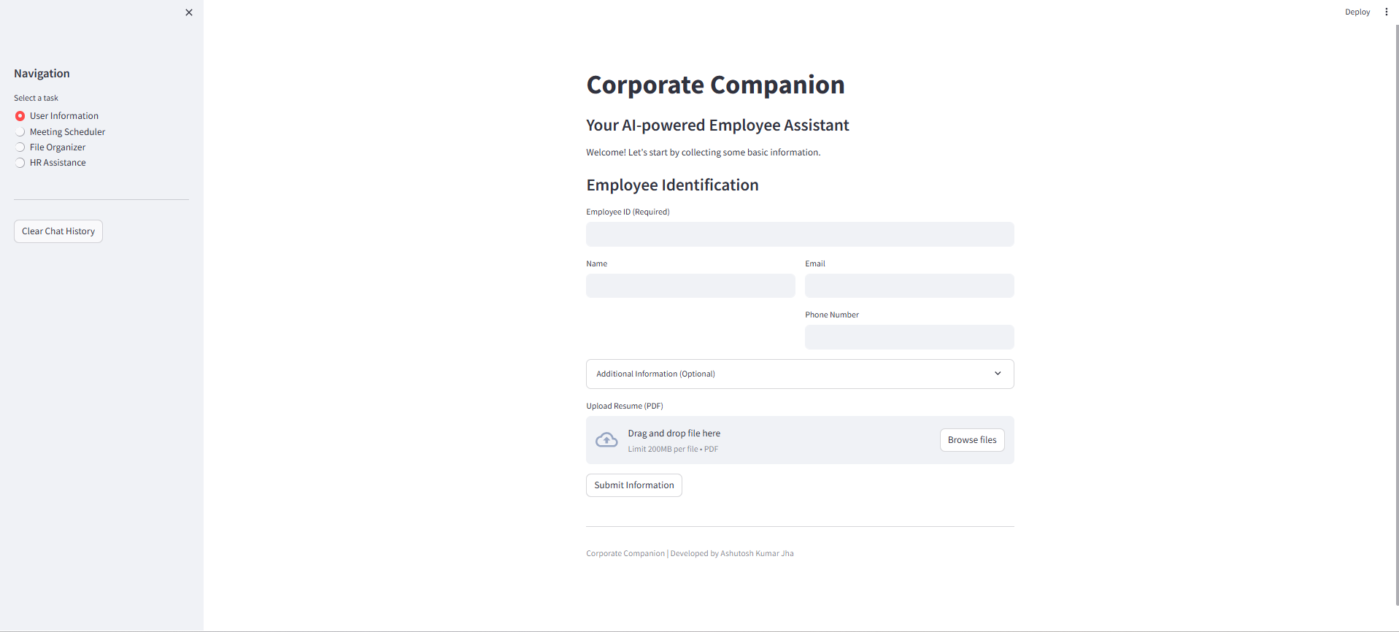Expand the Additional Information (Optional) section

click(800, 374)
